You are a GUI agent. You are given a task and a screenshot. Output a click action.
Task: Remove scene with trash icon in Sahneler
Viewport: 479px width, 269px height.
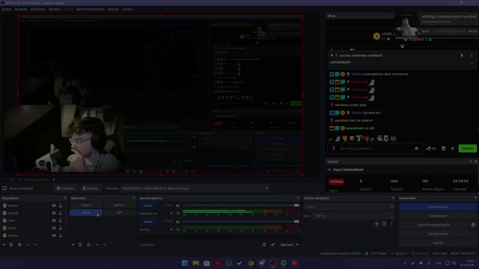pyautogui.click(x=80, y=245)
